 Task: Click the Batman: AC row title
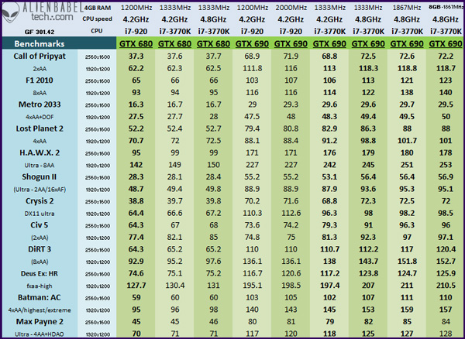(40, 297)
